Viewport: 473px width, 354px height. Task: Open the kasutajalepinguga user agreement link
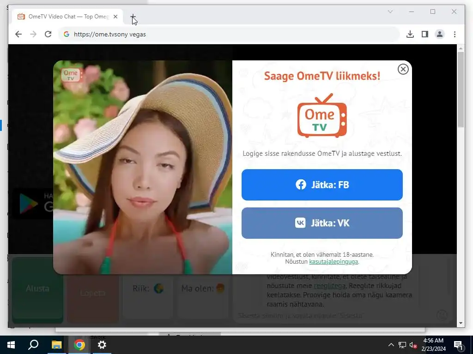pyautogui.click(x=334, y=262)
